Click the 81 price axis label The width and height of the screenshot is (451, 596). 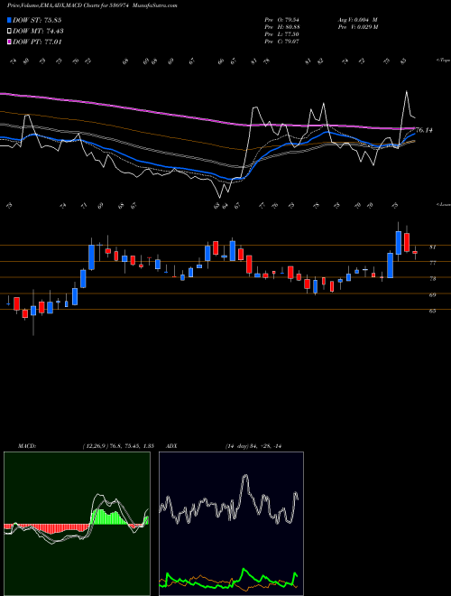(432, 247)
